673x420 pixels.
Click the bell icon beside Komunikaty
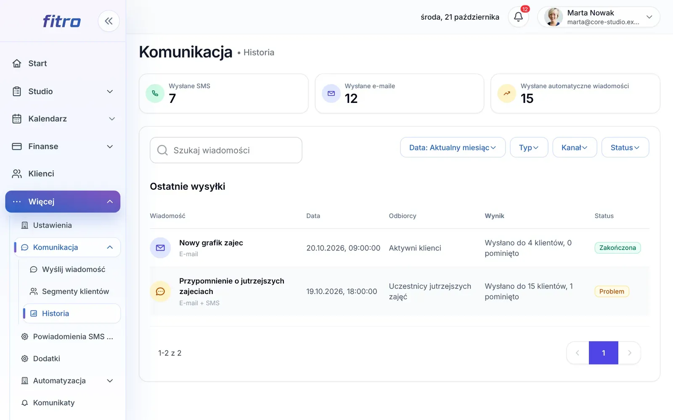[x=25, y=403]
